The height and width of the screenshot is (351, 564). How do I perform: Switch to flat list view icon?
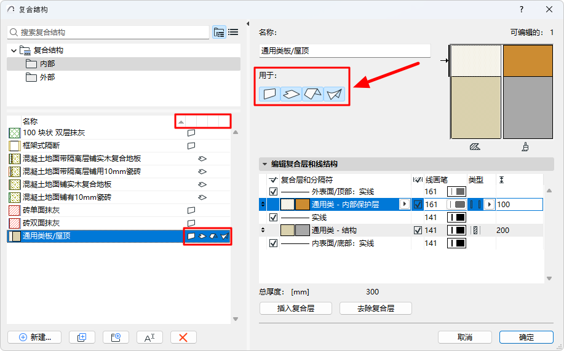pos(233,32)
